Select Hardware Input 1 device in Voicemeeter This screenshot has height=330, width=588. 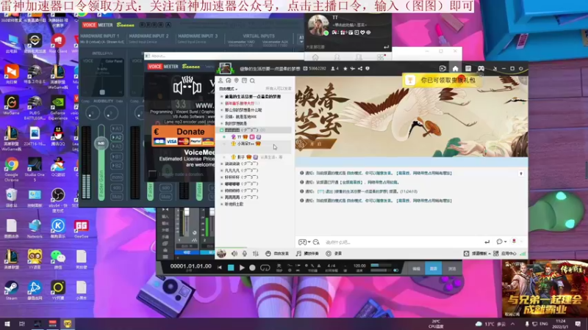coord(102,42)
